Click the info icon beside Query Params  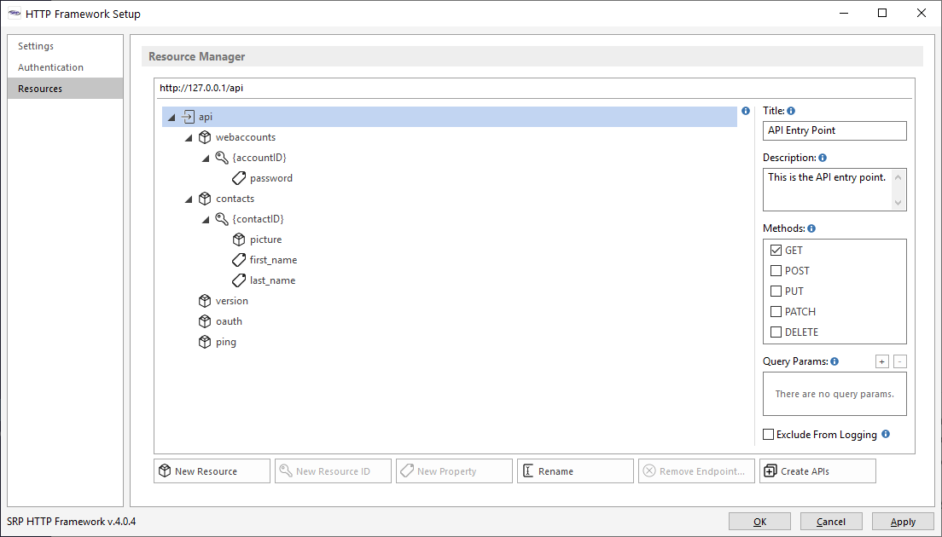(x=834, y=361)
